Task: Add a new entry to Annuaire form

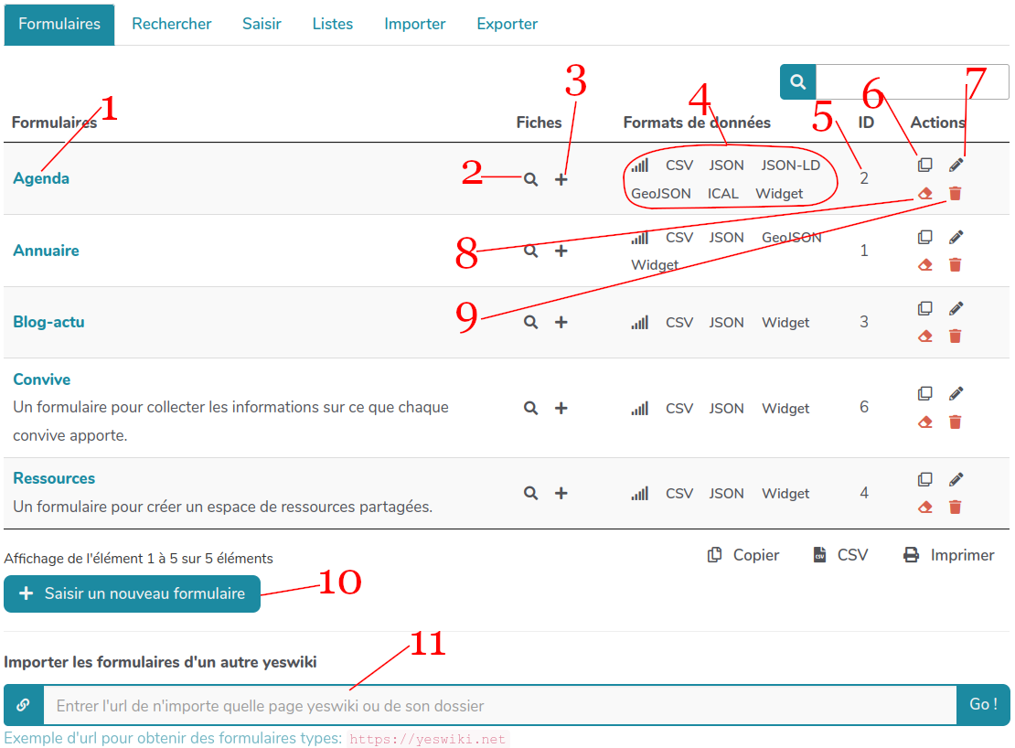Action: (561, 251)
